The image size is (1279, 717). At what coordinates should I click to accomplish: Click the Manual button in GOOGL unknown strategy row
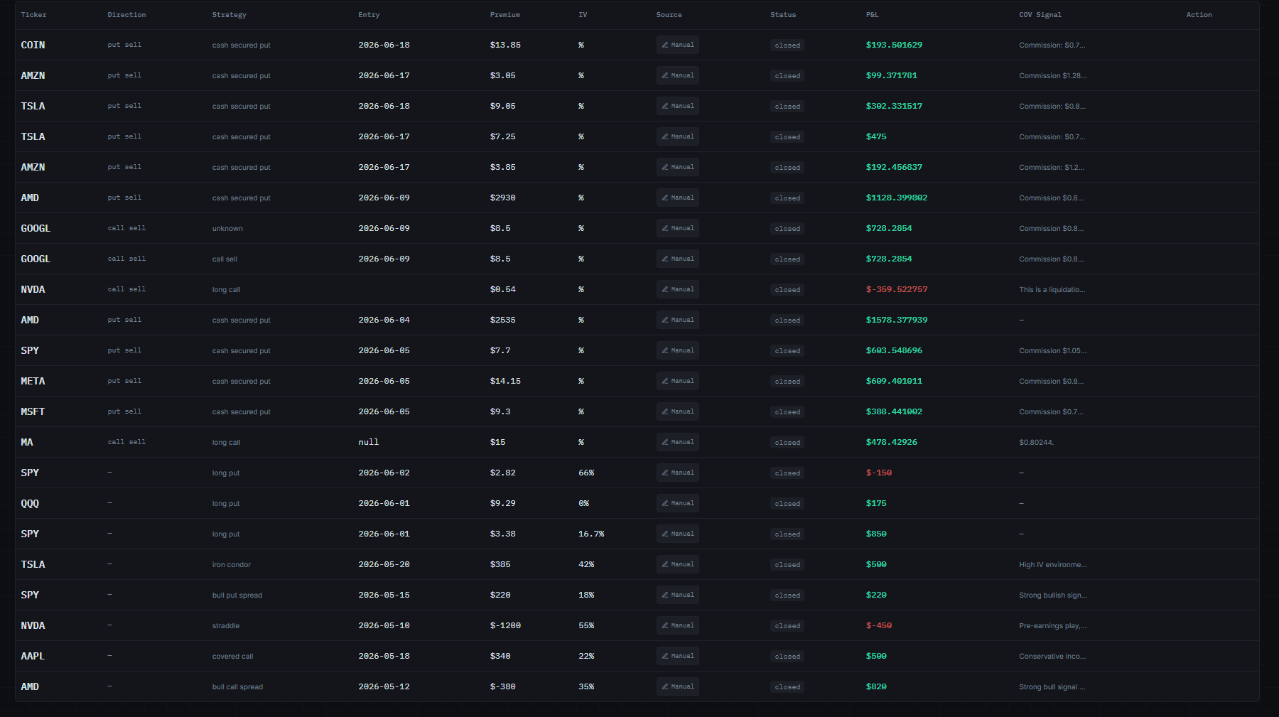coord(677,228)
